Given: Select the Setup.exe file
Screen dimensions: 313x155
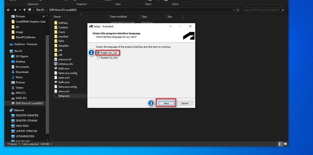Looking at the screenshot, I should [x=64, y=96].
